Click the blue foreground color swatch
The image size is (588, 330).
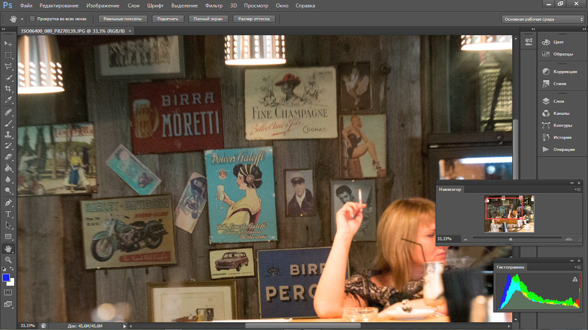6,278
